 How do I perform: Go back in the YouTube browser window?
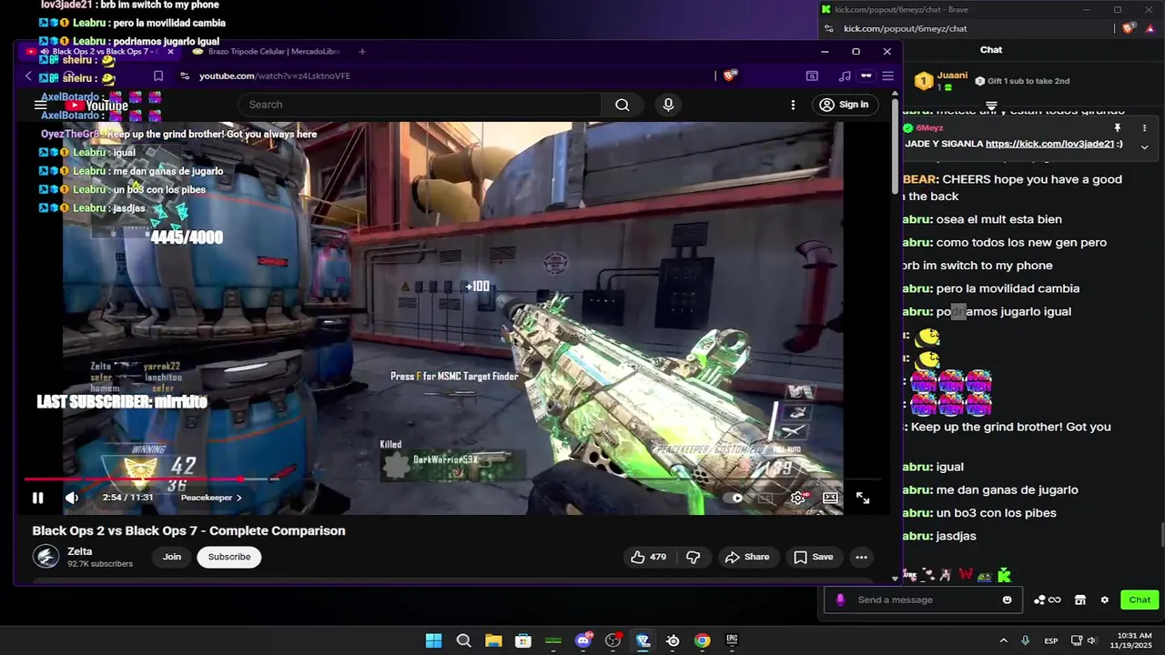[28, 76]
